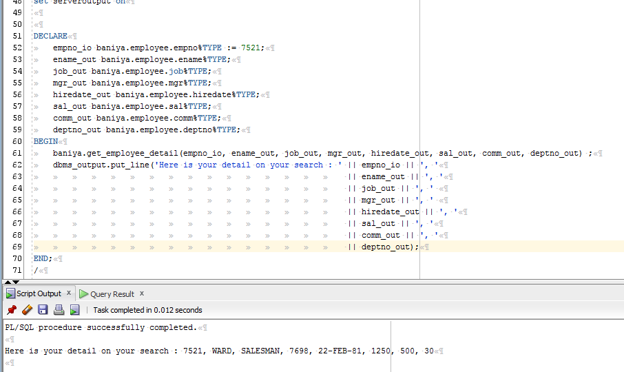Close the Query Result tab
Image resolution: width=624 pixels, height=372 pixels.
(142, 293)
